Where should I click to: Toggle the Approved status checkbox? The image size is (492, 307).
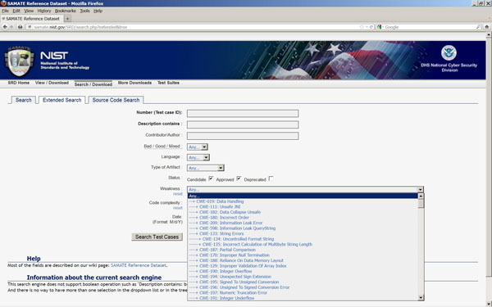click(239, 178)
